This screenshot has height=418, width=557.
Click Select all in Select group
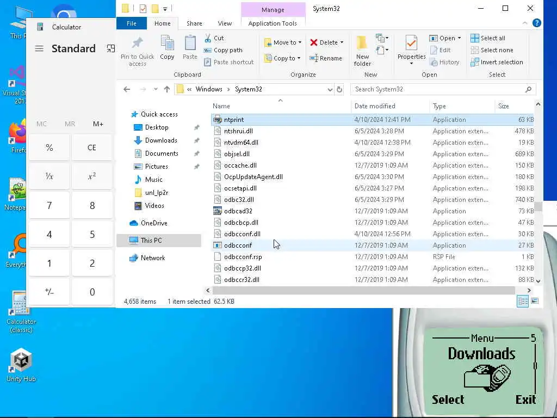pyautogui.click(x=488, y=38)
